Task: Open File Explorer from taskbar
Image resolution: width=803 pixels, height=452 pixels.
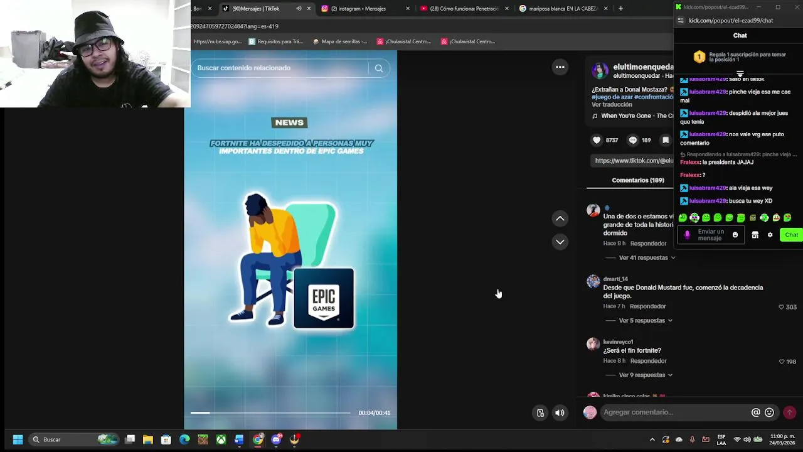Action: 148,439
